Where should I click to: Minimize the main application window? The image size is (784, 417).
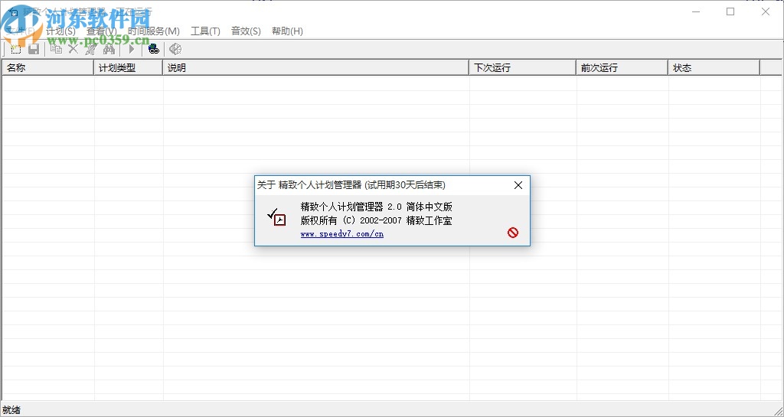coord(695,11)
